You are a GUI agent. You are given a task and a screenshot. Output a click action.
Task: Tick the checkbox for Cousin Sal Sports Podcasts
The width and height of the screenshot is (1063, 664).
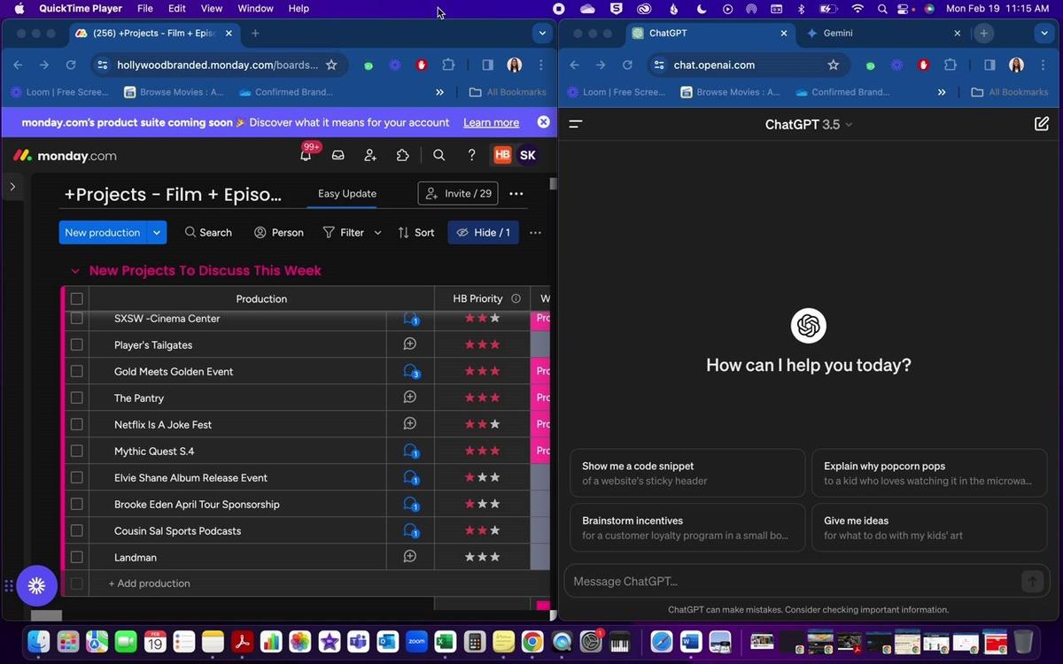coord(76,530)
